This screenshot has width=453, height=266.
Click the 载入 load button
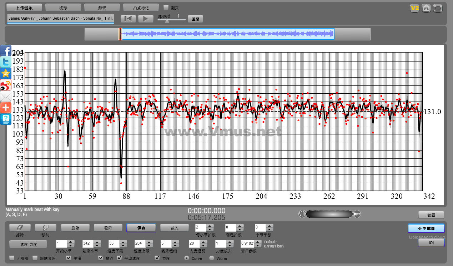tap(174, 228)
